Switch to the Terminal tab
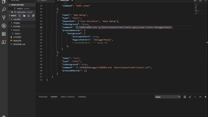The height and width of the screenshot is (117, 208). point(82,97)
